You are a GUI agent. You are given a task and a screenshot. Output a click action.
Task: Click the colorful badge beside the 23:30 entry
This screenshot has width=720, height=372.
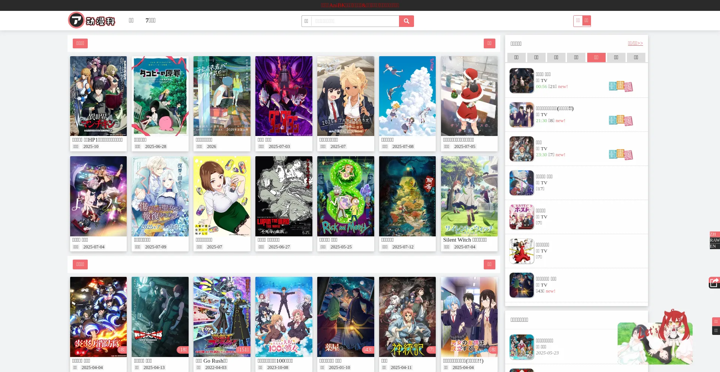(x=620, y=155)
